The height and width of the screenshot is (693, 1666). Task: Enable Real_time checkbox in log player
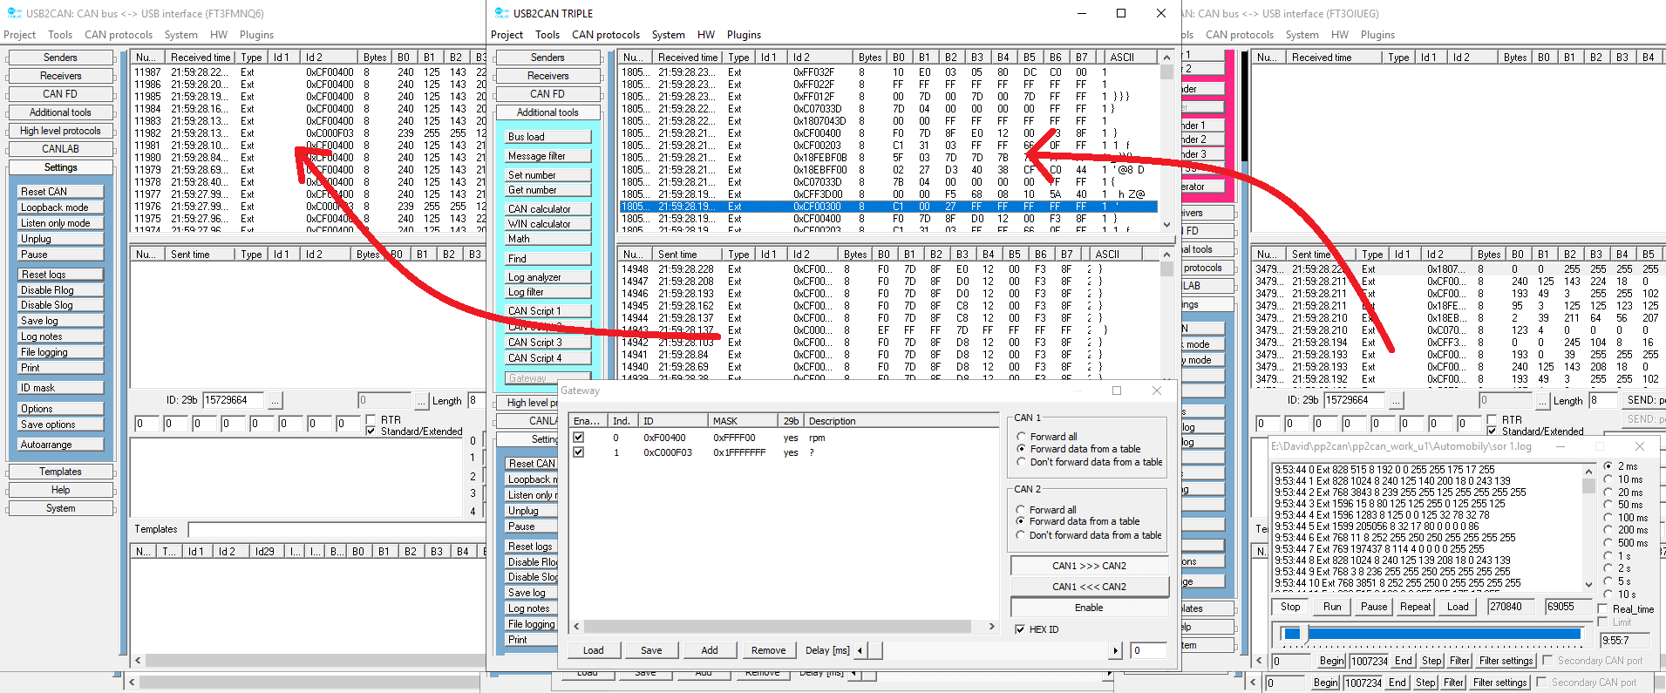(1603, 608)
